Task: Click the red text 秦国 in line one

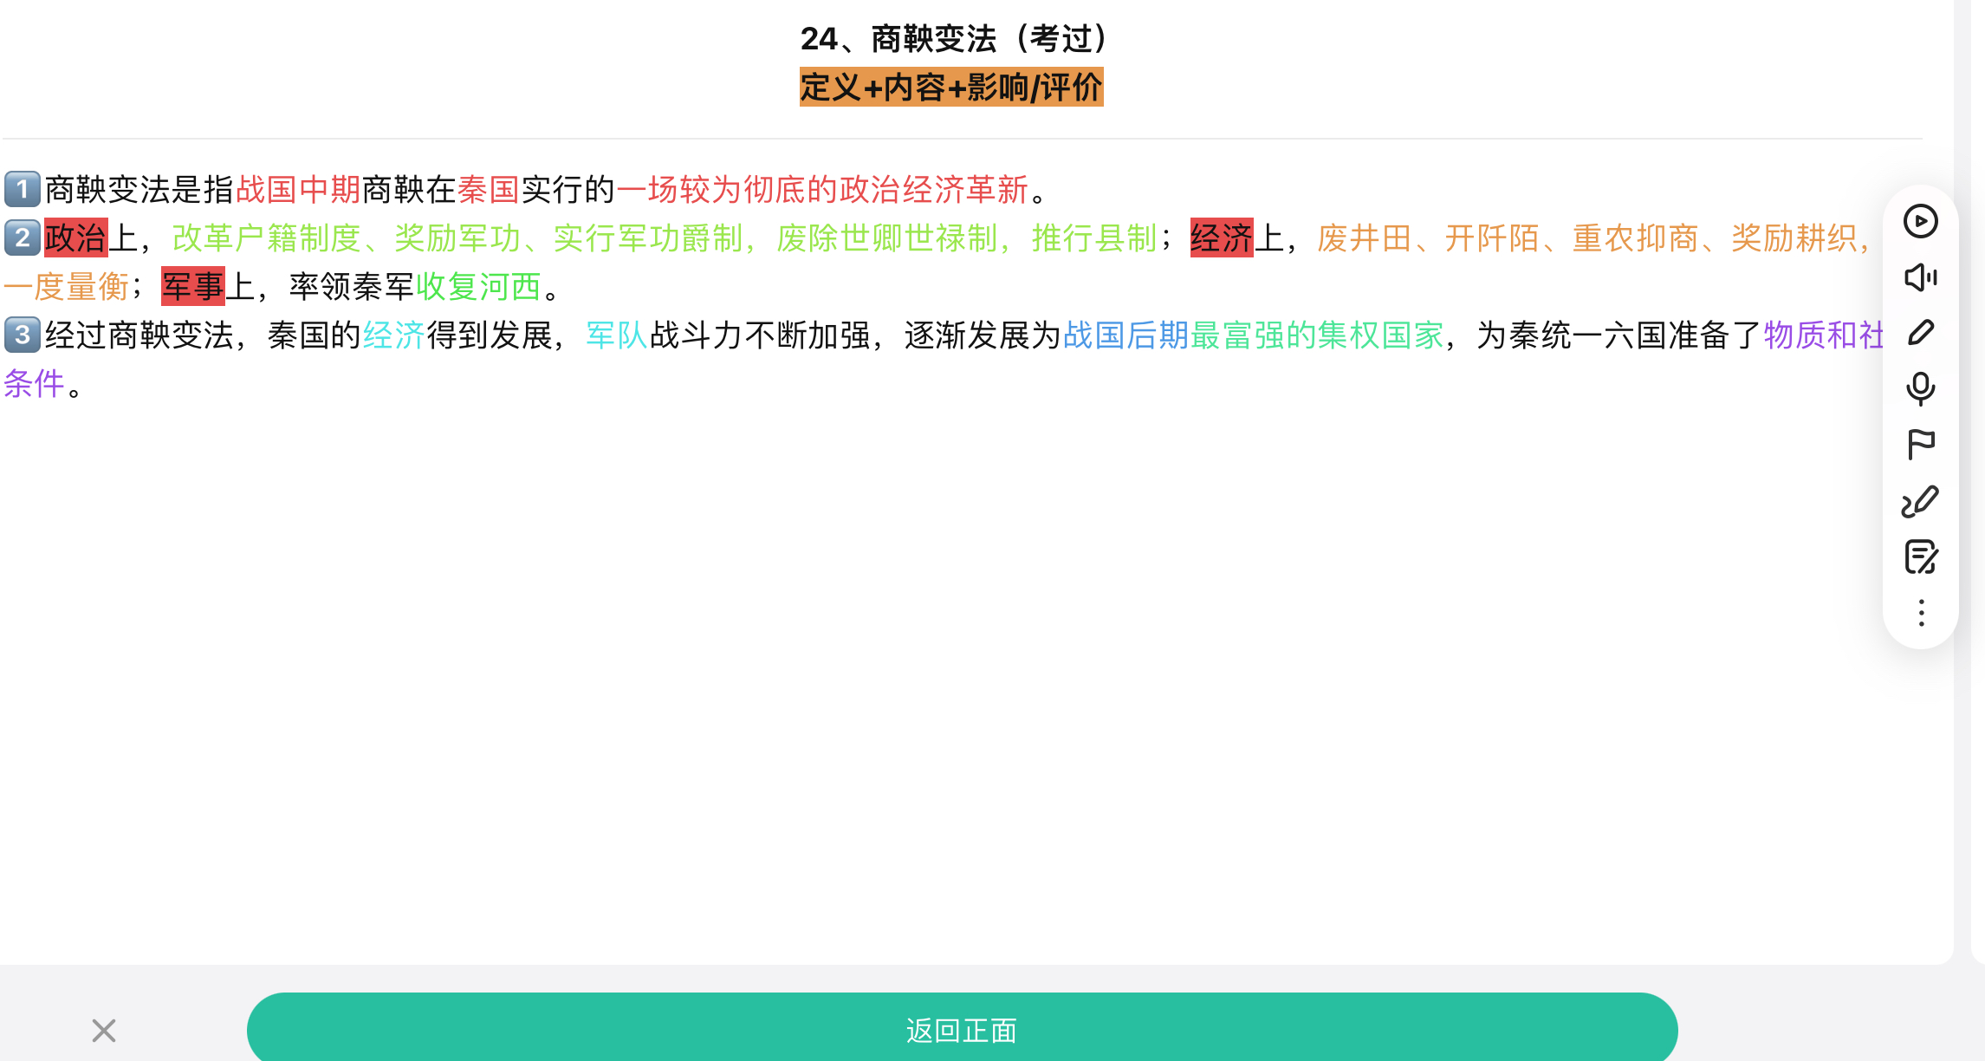Action: 489,189
